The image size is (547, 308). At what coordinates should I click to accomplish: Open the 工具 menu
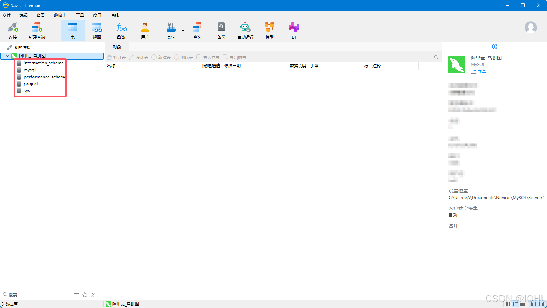[80, 15]
